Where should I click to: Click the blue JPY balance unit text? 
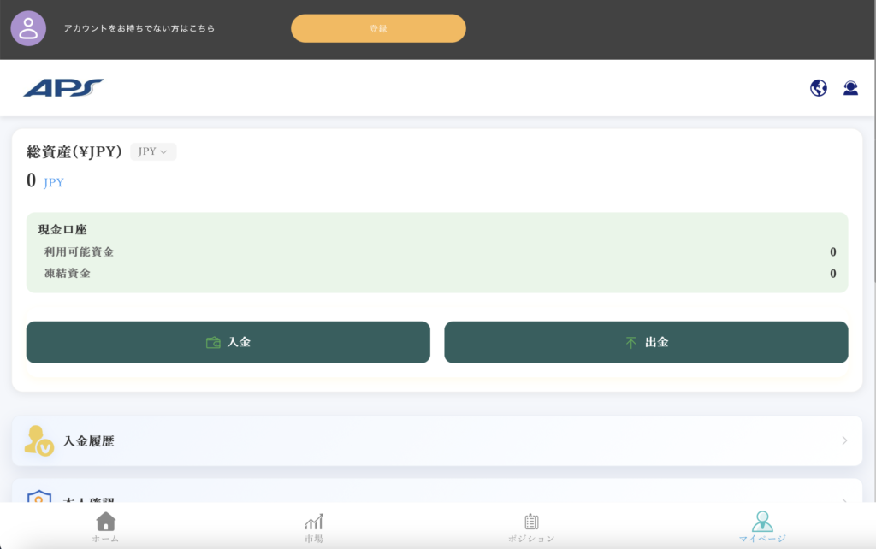[x=54, y=183]
